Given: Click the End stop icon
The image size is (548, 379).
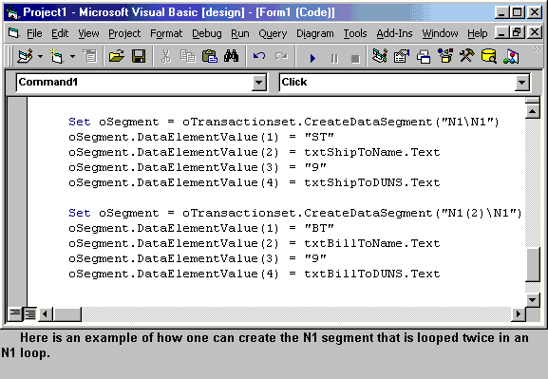Looking at the screenshot, I should pos(355,58).
